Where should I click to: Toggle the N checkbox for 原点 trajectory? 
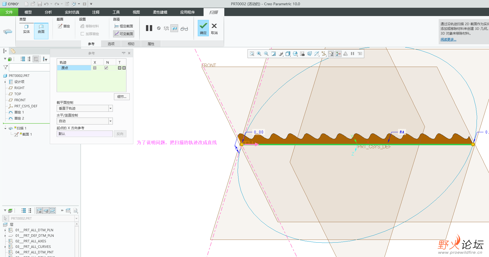pyautogui.click(x=106, y=68)
